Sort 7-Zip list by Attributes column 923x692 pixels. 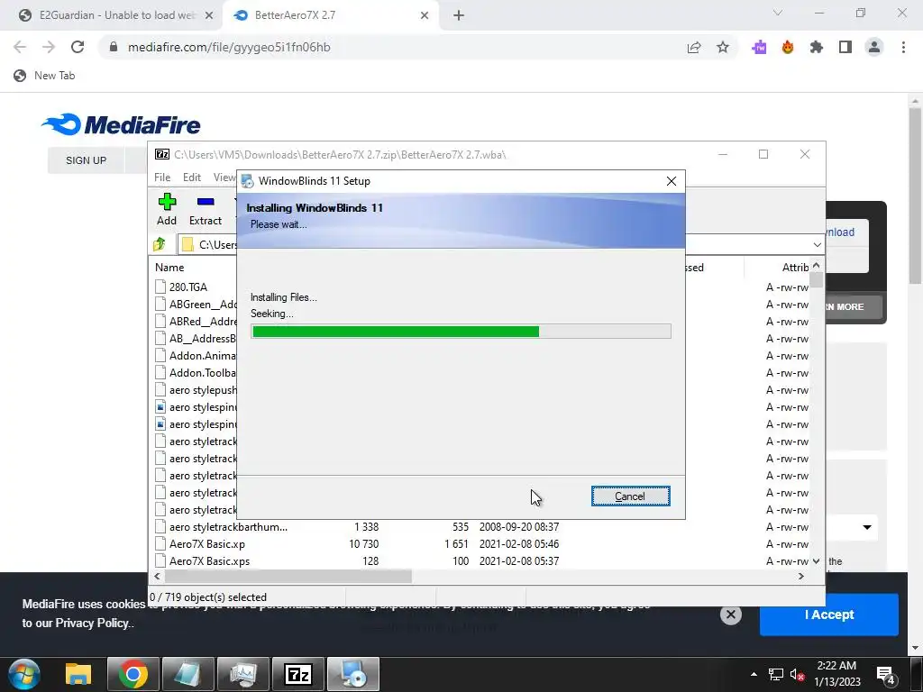[795, 267]
